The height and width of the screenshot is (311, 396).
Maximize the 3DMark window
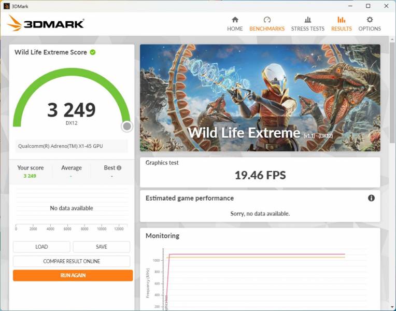368,6
